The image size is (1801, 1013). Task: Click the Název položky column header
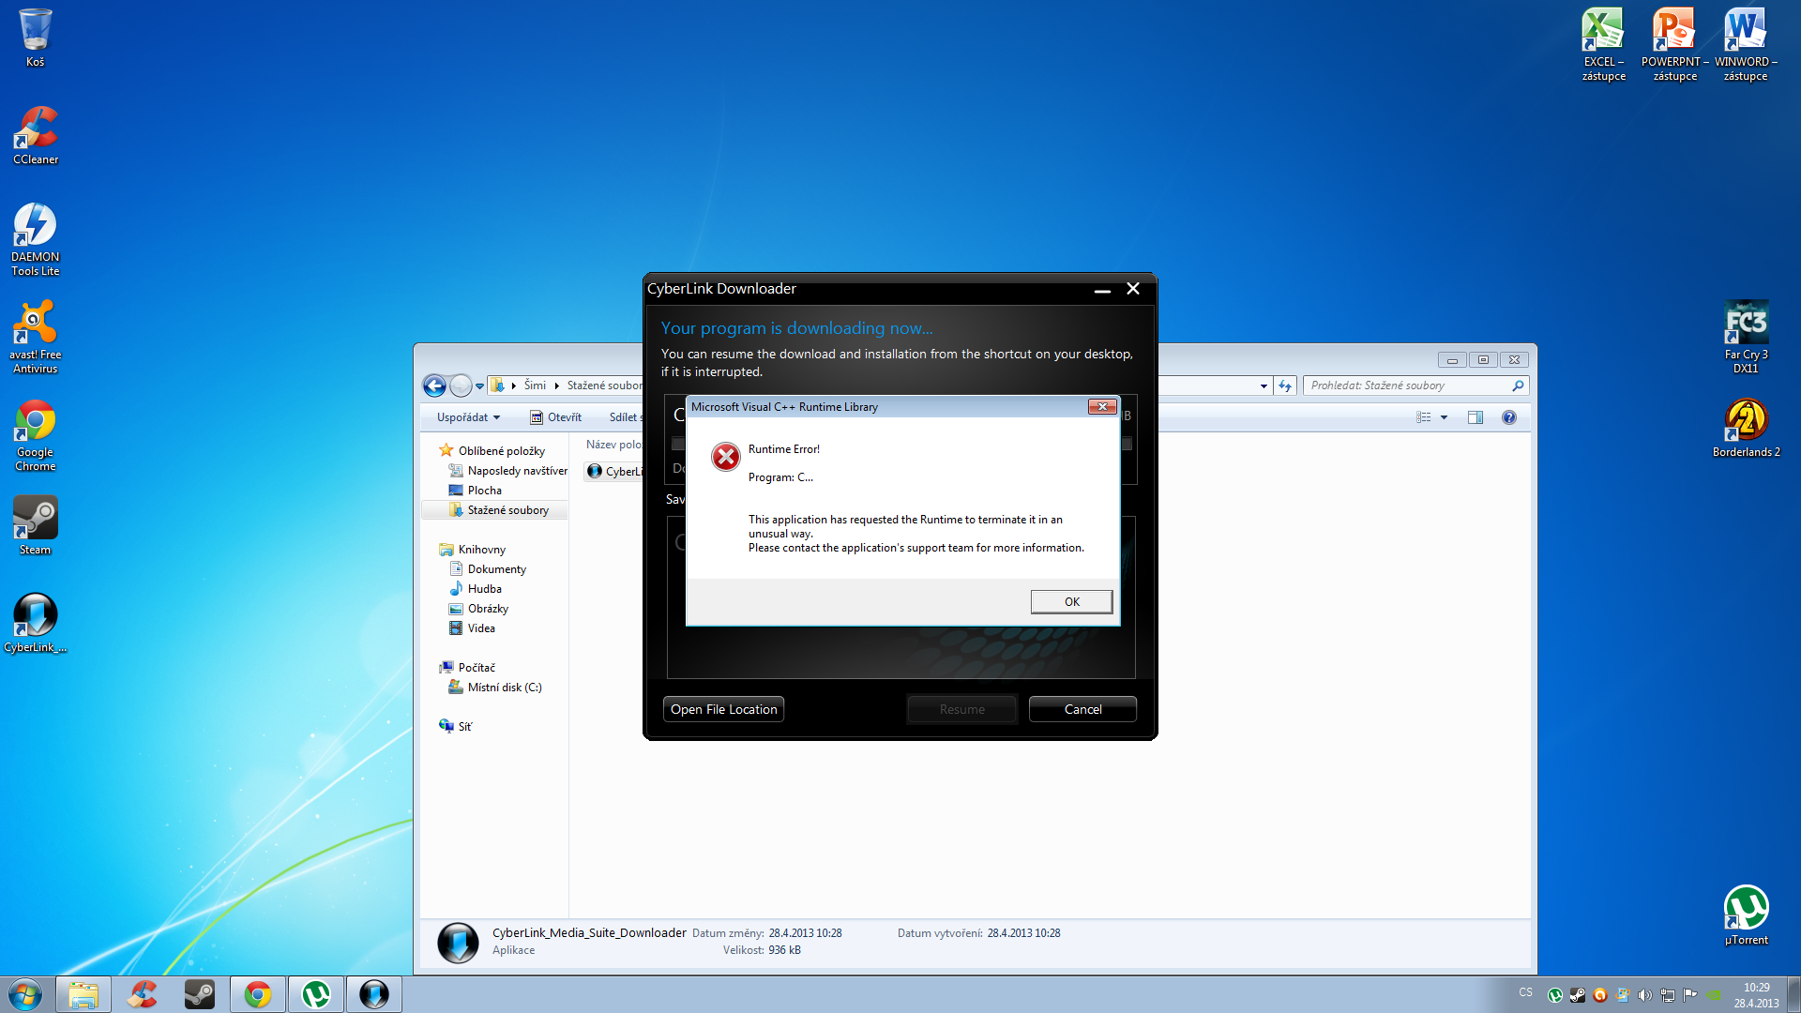(x=613, y=445)
